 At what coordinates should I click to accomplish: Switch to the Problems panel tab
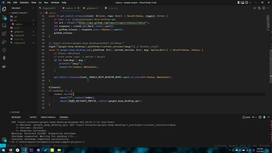16,117
